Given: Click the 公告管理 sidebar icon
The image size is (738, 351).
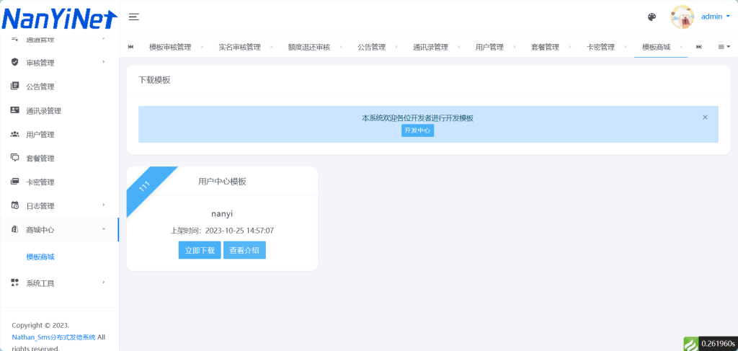Looking at the screenshot, I should point(14,86).
